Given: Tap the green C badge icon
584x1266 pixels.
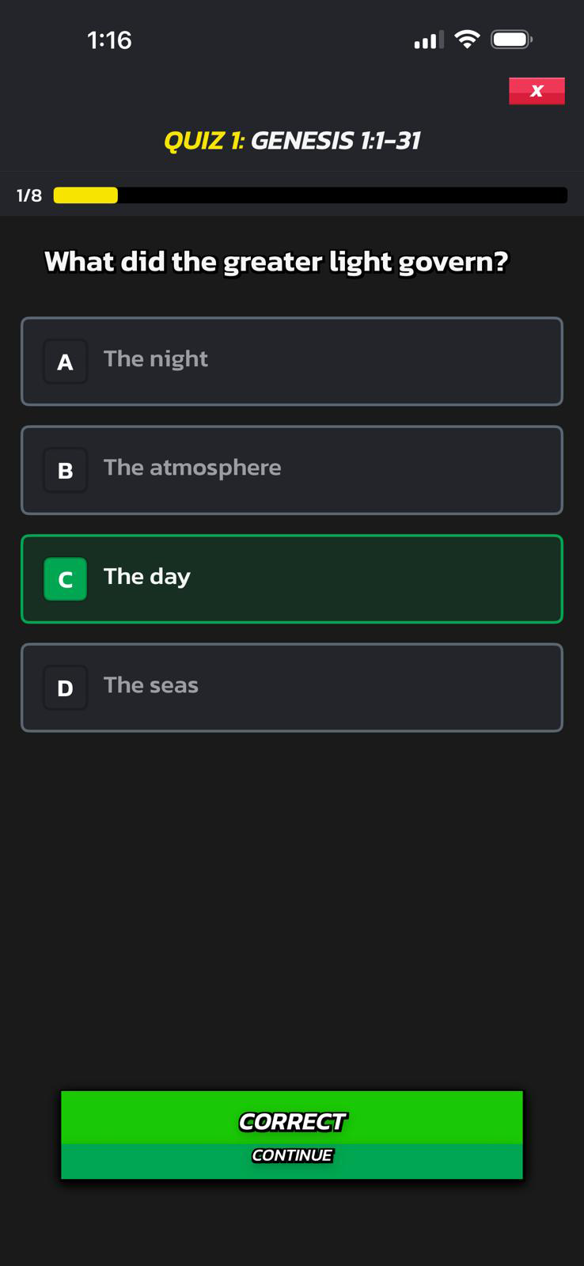Looking at the screenshot, I should tap(65, 579).
